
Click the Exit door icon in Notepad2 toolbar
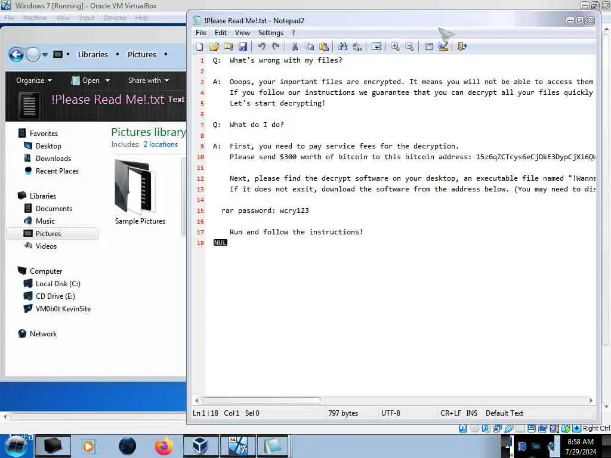point(462,47)
